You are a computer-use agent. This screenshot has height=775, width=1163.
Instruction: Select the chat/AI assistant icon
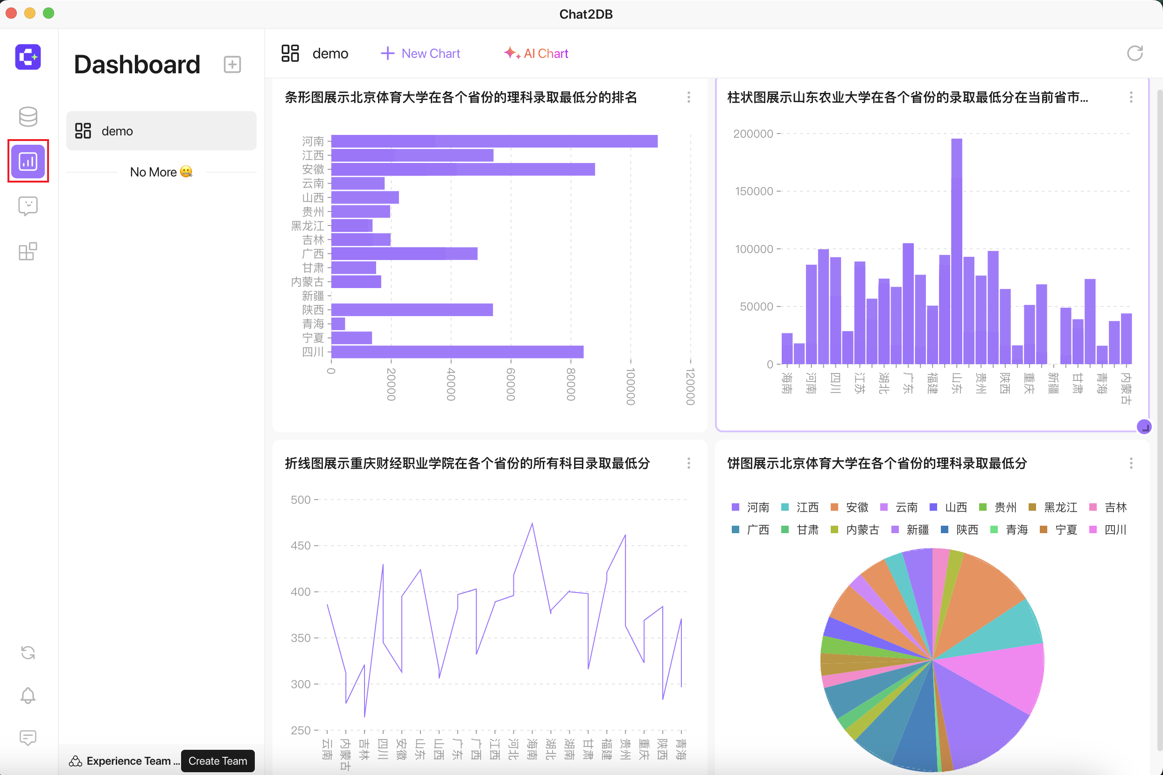coord(27,206)
